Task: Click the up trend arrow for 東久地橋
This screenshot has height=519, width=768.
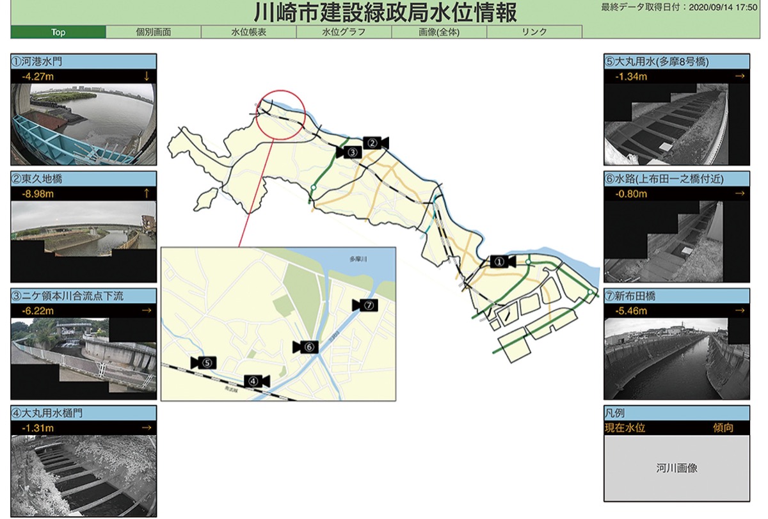Action: click(x=147, y=193)
